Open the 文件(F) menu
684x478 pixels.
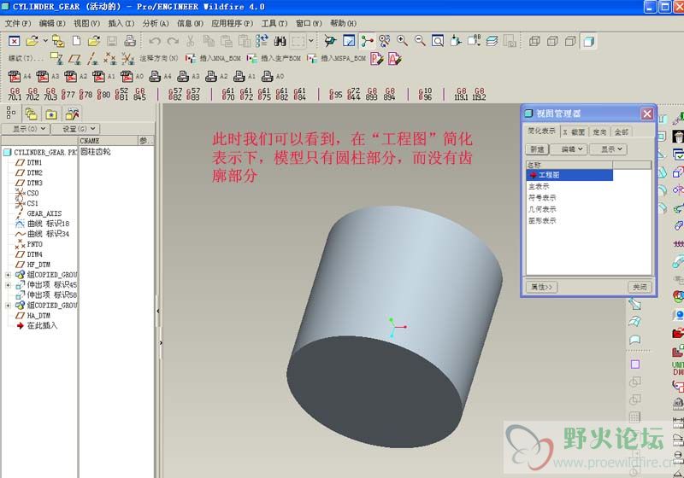click(18, 23)
